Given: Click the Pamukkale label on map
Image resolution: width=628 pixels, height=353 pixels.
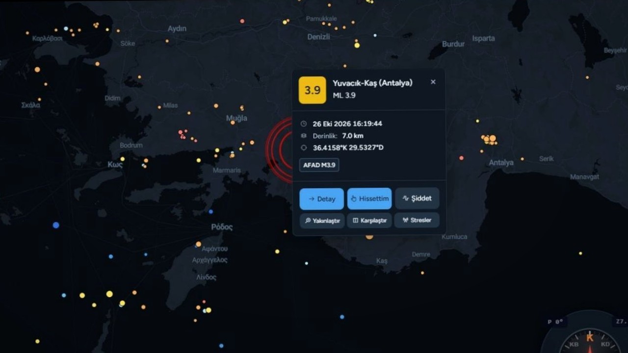Looking at the screenshot, I should (321, 19).
